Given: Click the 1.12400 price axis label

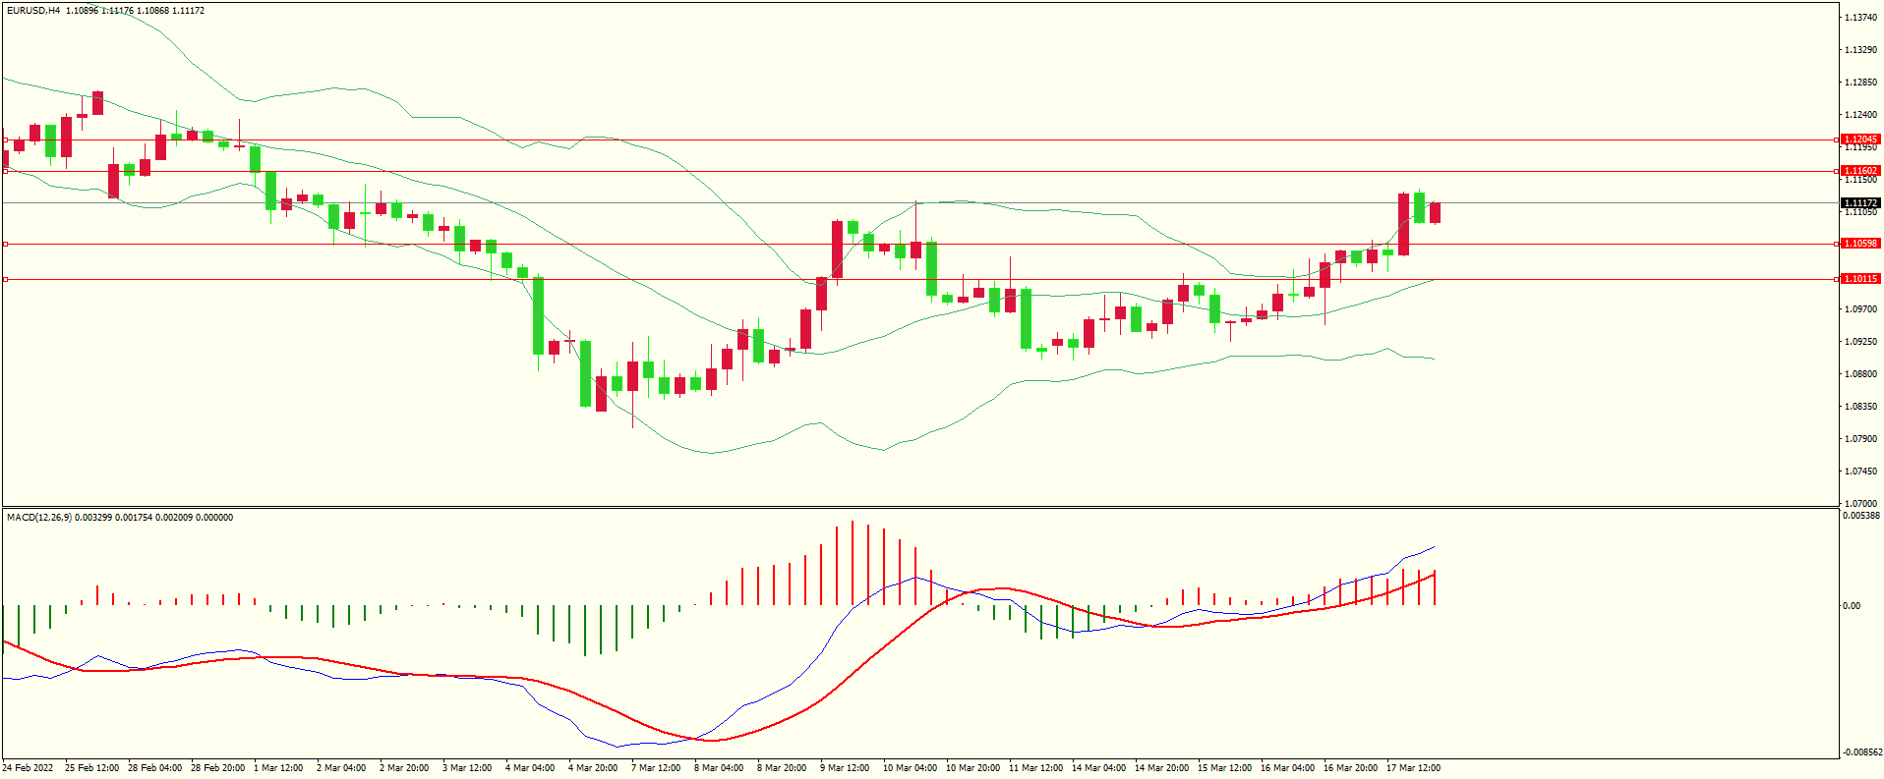Looking at the screenshot, I should click(x=1861, y=115).
